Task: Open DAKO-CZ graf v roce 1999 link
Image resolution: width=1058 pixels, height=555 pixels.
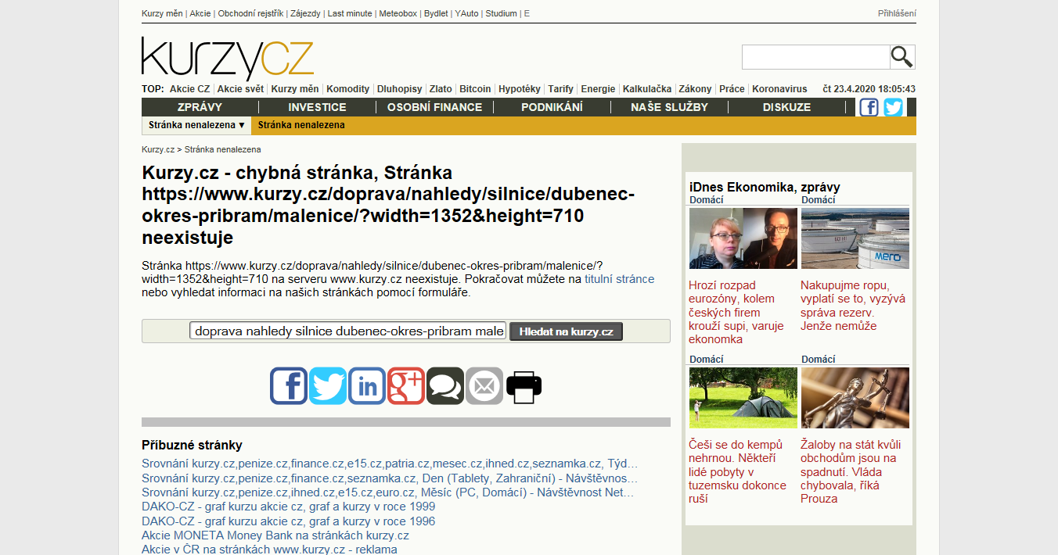Action: 288,507
